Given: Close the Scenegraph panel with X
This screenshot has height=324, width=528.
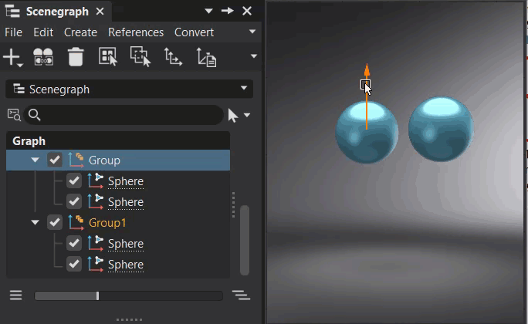Looking at the screenshot, I should point(247,11).
